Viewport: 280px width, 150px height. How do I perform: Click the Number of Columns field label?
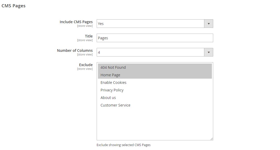tap(75, 51)
